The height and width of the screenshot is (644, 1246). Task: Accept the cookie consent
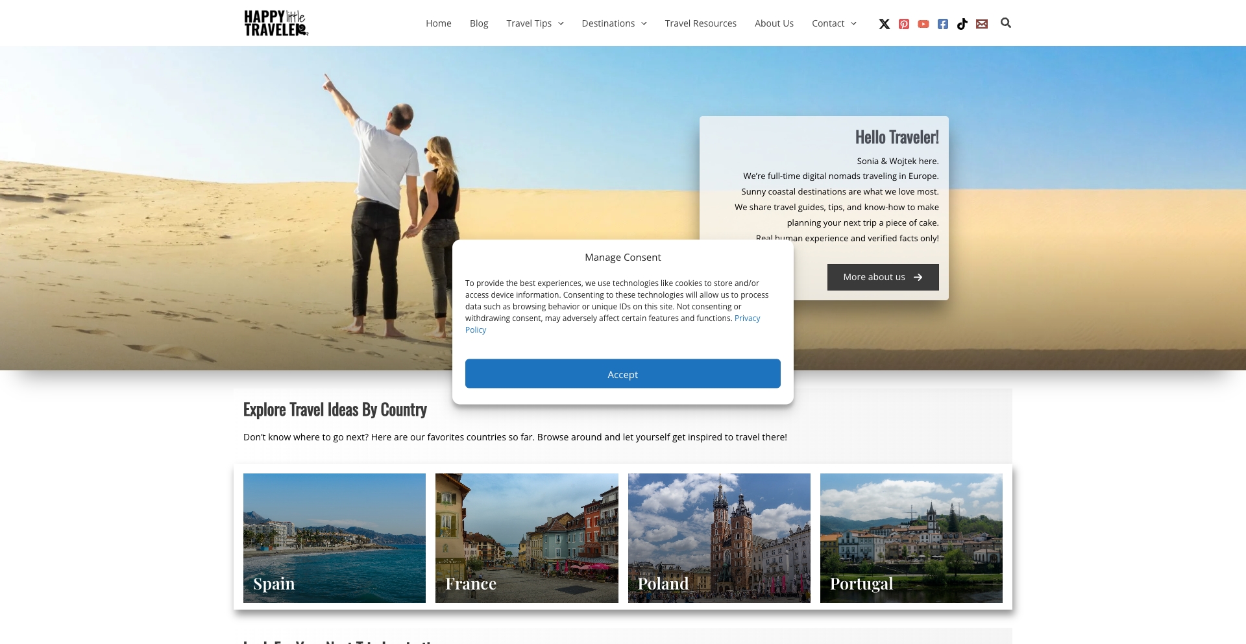(x=622, y=374)
